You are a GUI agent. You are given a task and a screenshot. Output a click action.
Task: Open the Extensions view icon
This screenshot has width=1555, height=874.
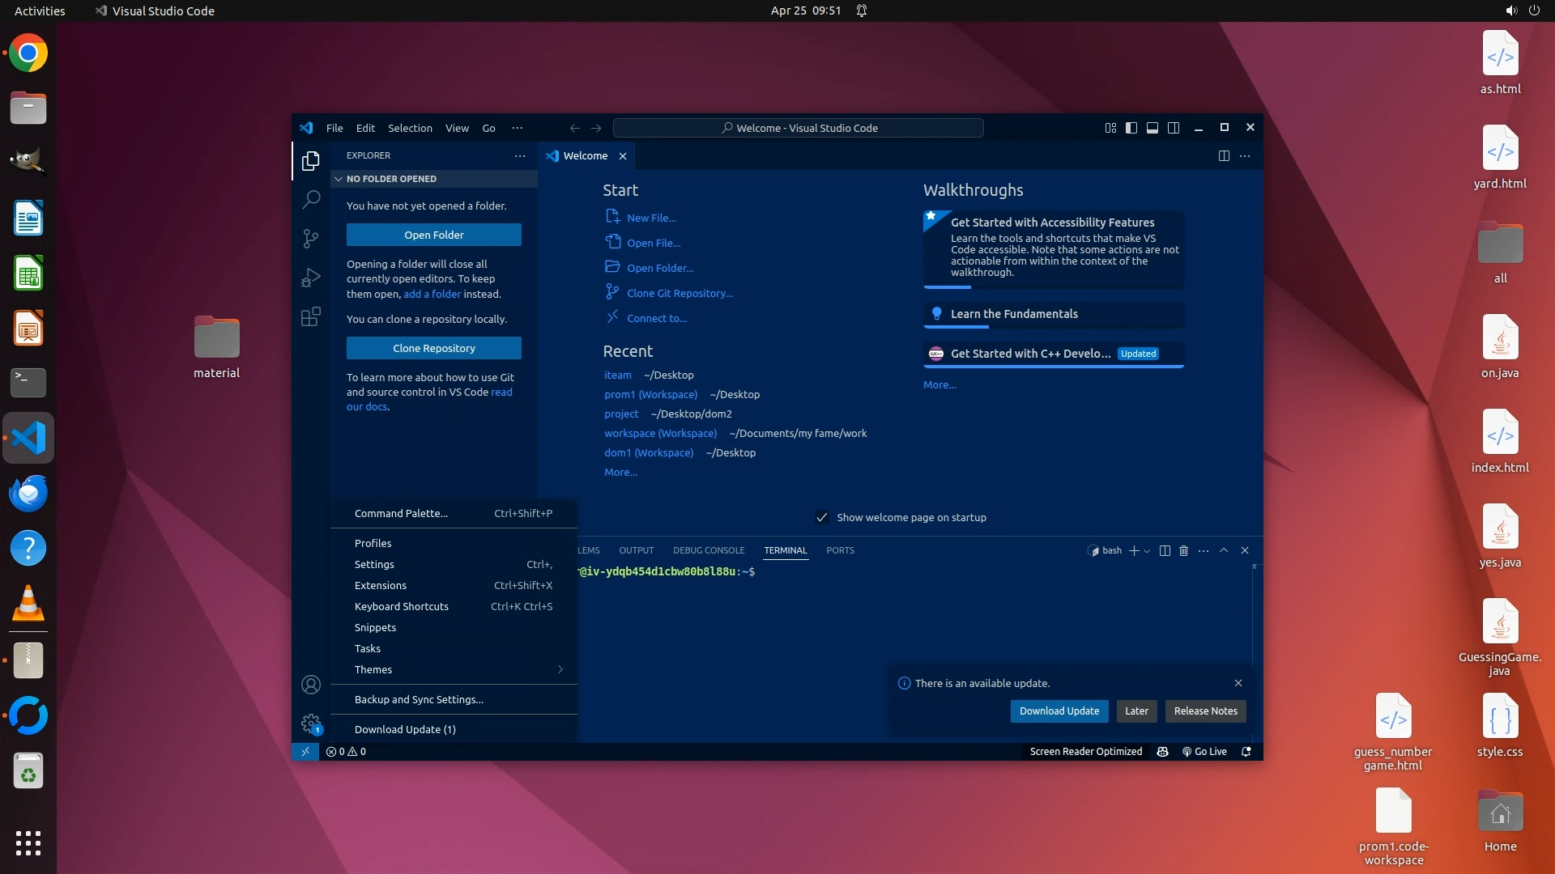(x=311, y=316)
